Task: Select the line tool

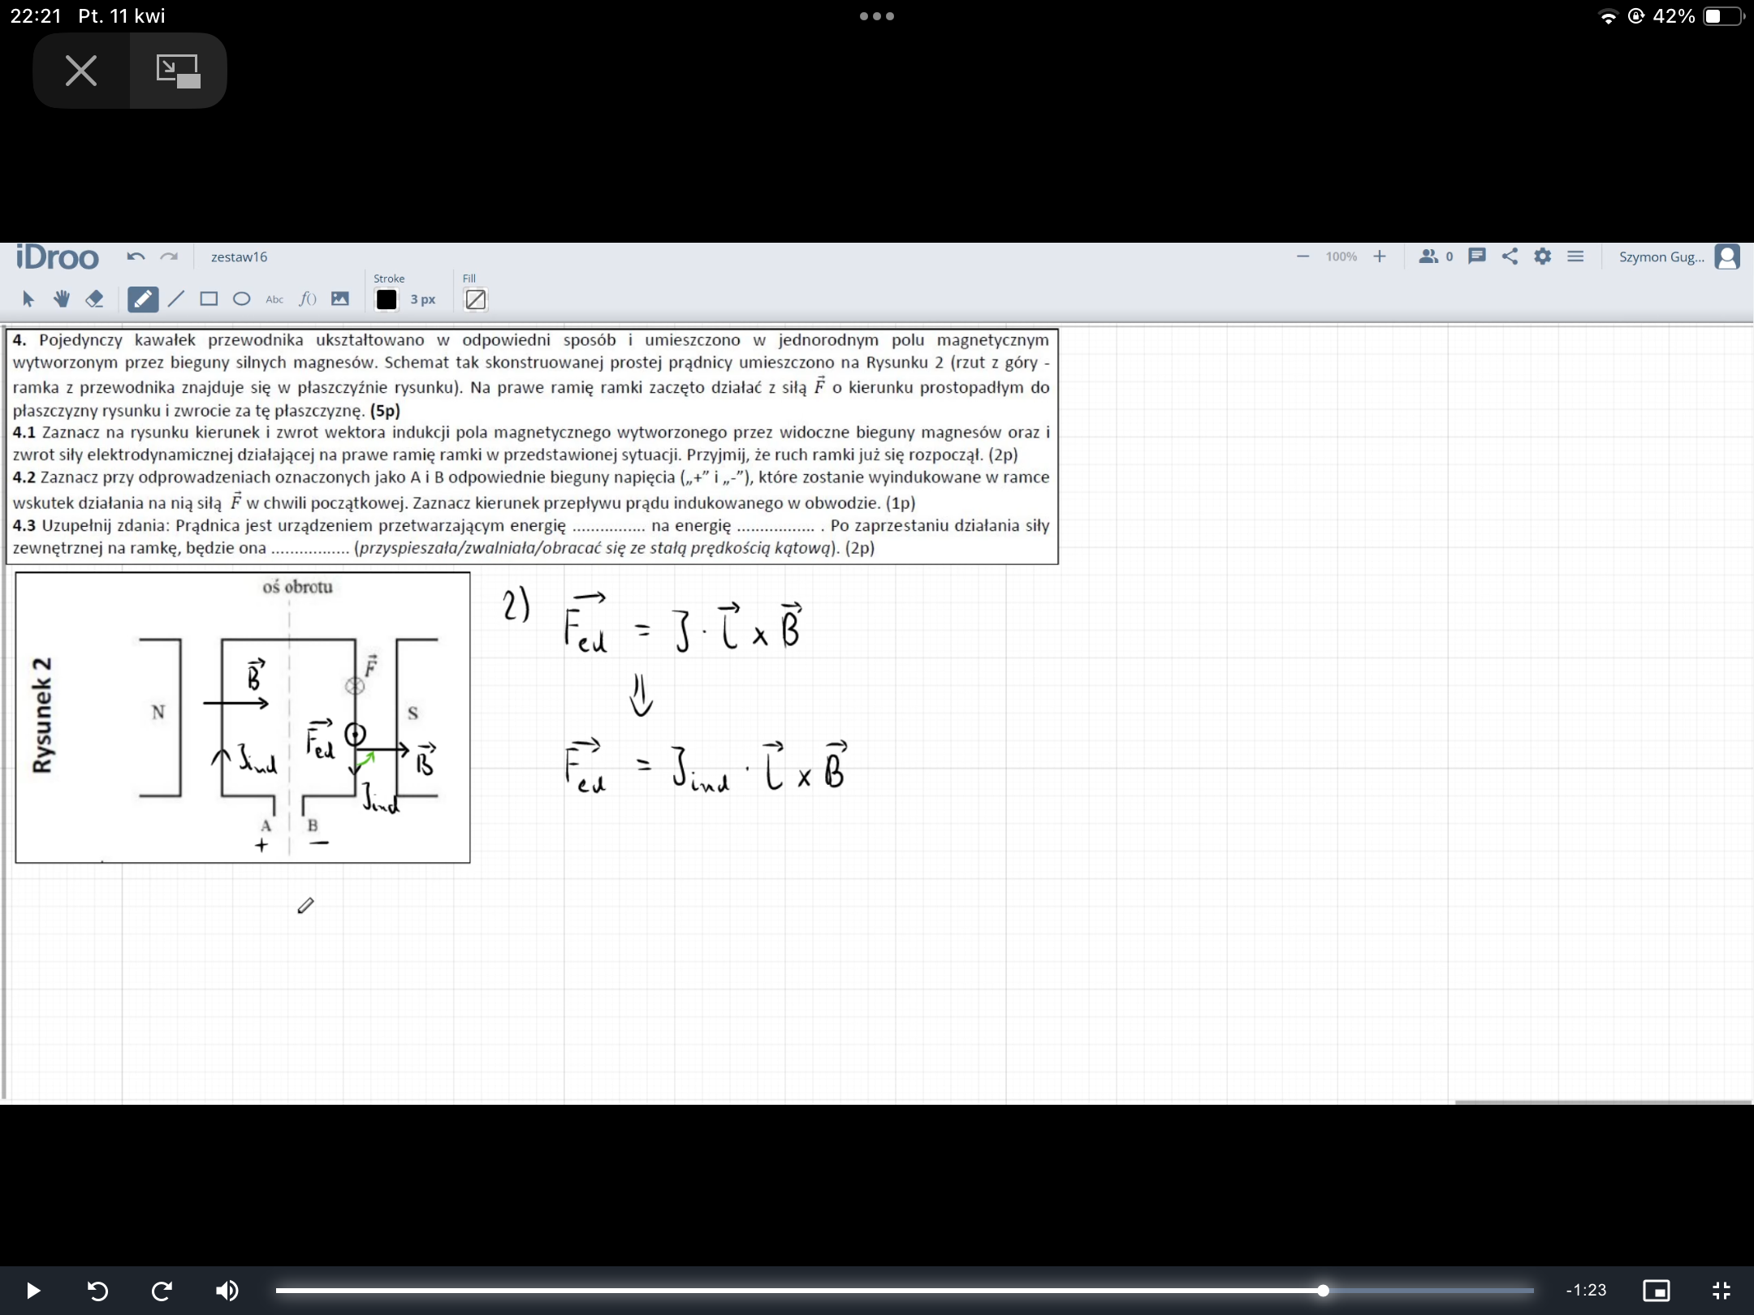Action: coord(175,300)
